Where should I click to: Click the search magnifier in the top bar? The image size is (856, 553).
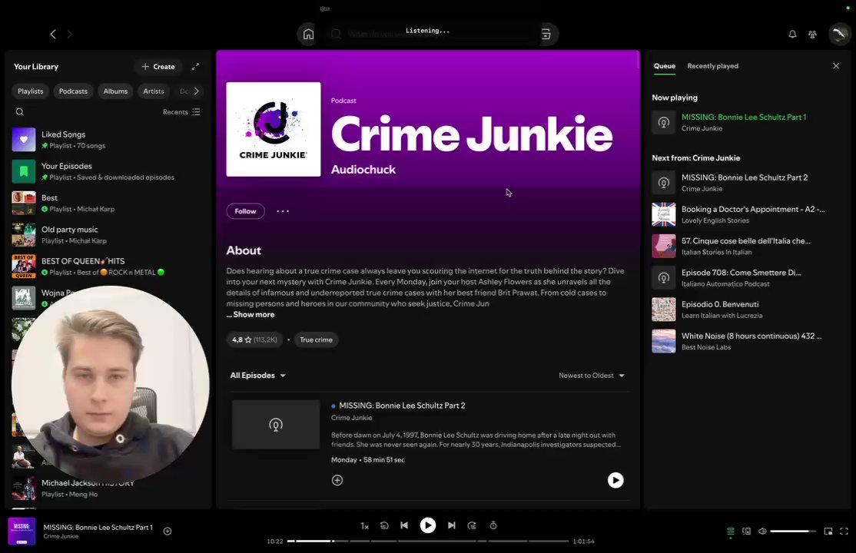(x=337, y=34)
